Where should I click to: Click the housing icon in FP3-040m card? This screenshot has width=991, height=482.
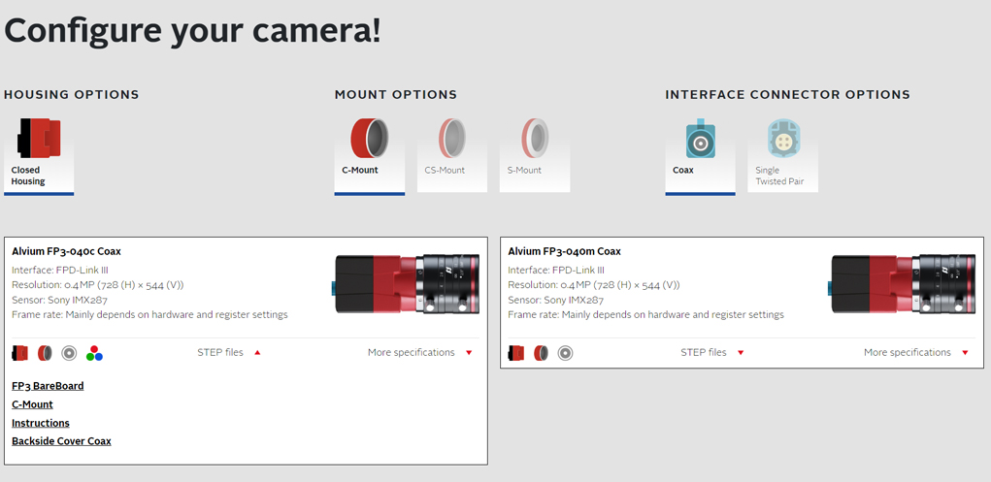(x=516, y=353)
